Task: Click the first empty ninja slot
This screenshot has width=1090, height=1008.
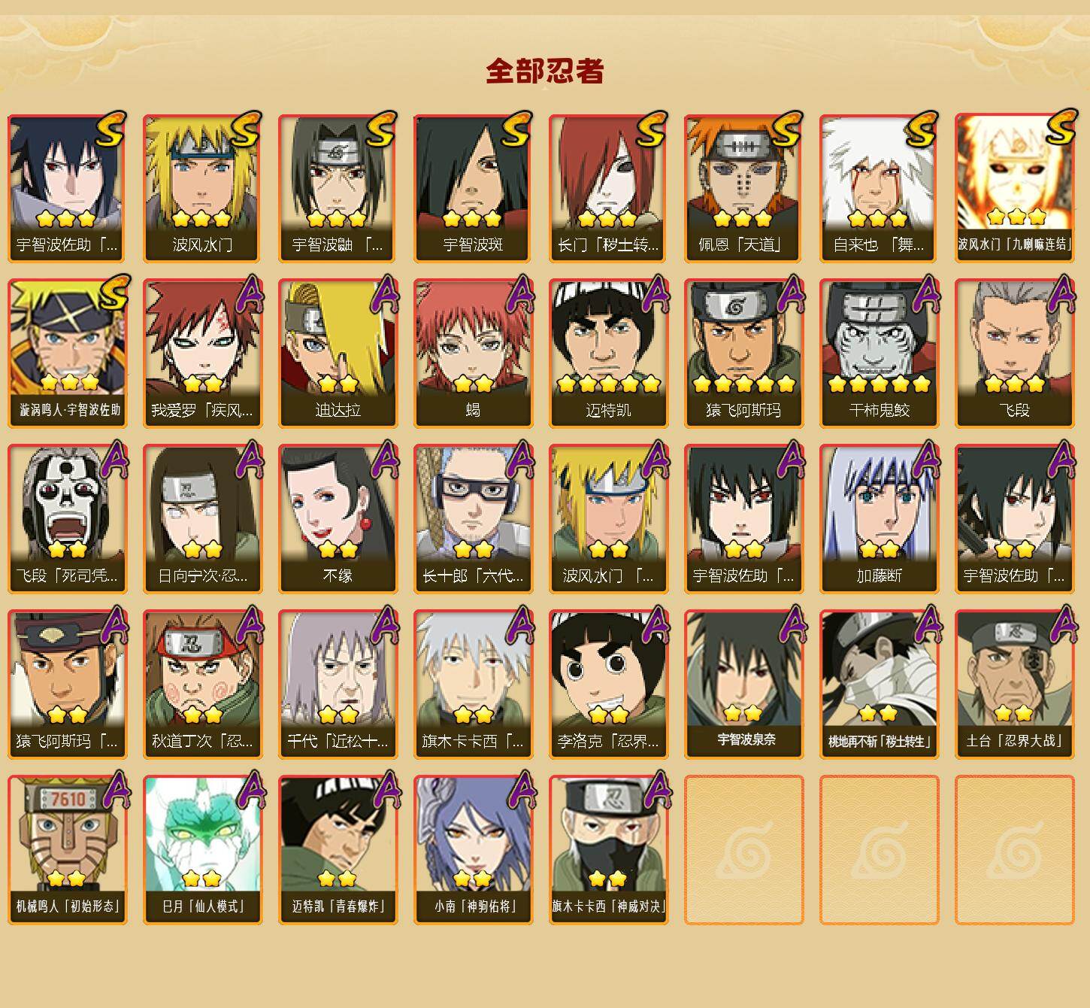Action: pos(743,850)
